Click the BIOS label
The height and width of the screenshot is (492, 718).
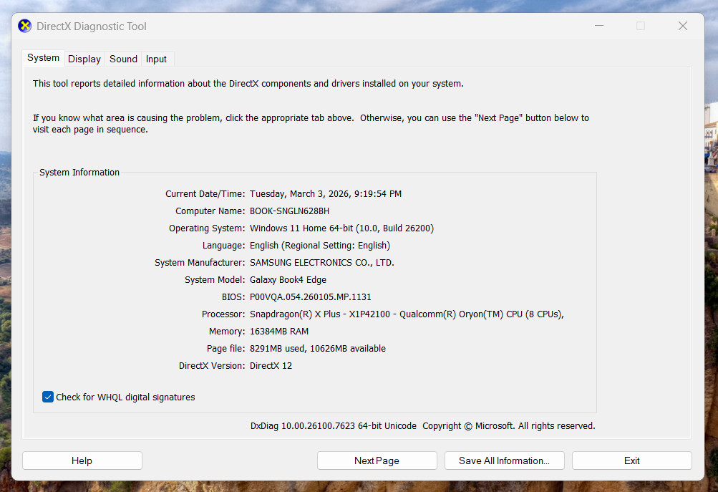pyautogui.click(x=233, y=297)
